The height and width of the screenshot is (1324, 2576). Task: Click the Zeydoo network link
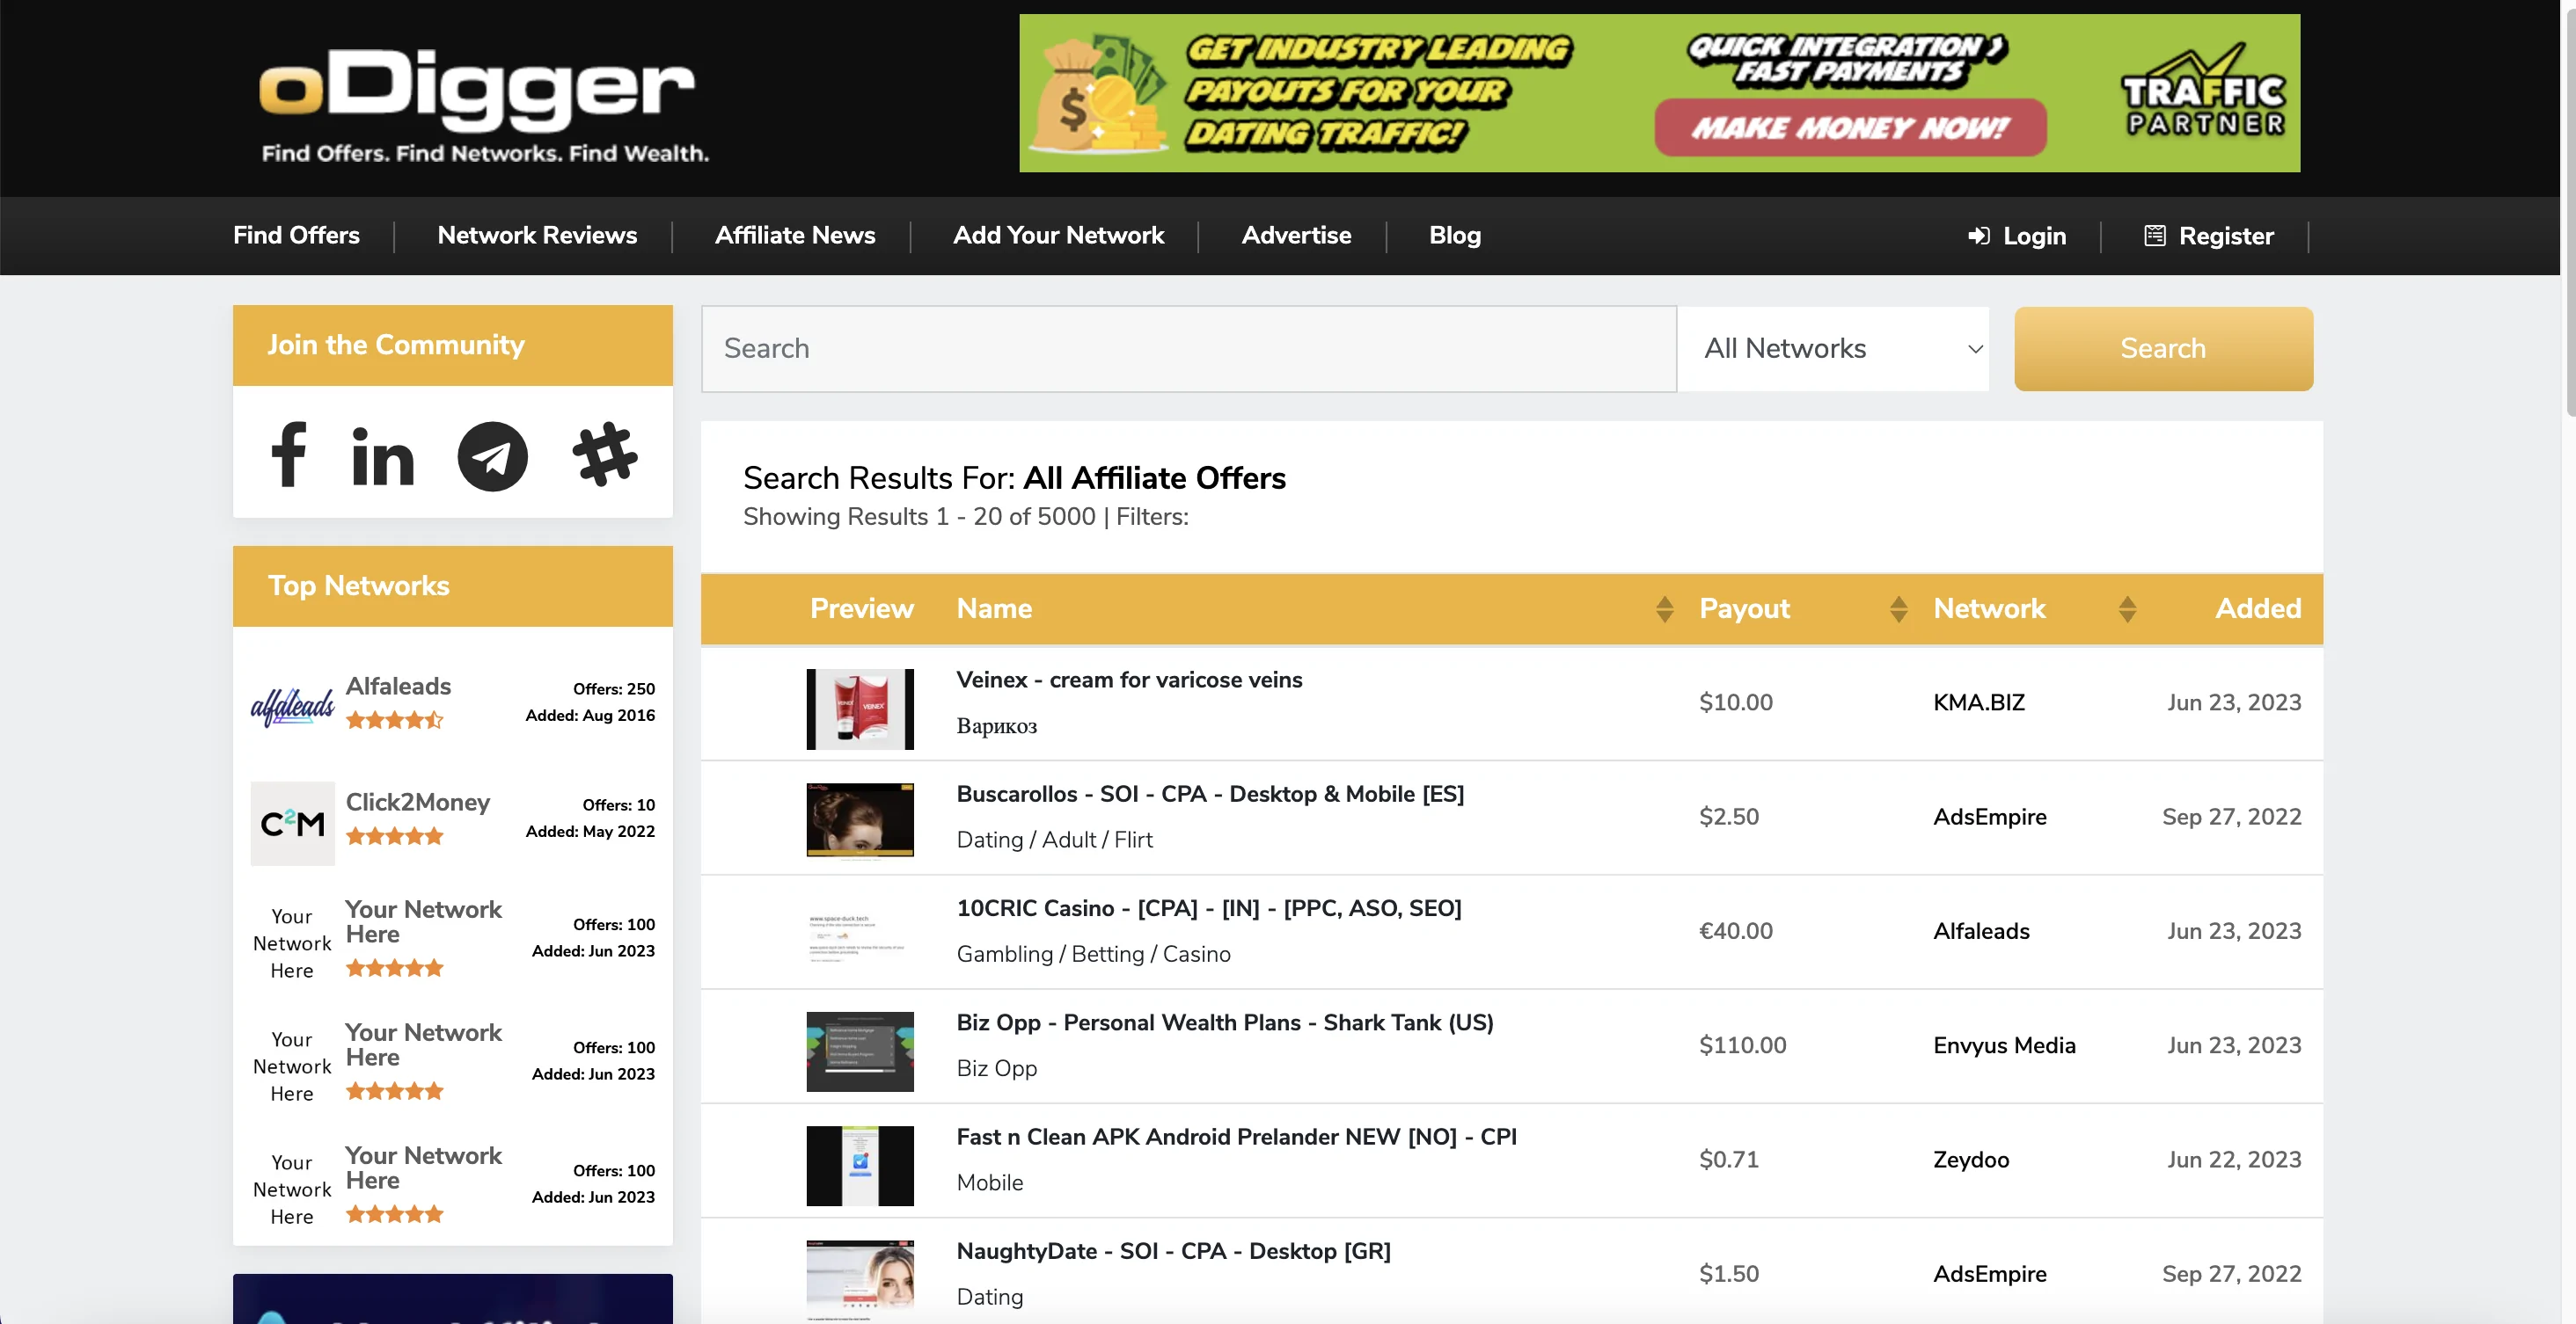1971,1160
